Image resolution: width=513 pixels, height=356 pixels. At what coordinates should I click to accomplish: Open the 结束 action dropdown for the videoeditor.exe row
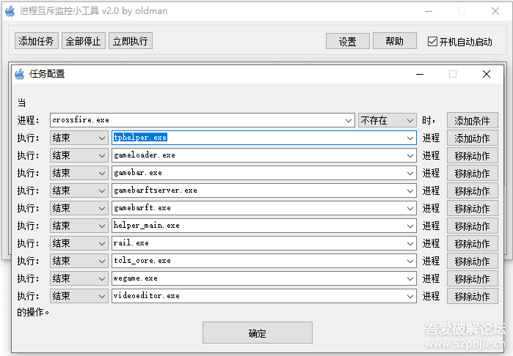[79, 296]
